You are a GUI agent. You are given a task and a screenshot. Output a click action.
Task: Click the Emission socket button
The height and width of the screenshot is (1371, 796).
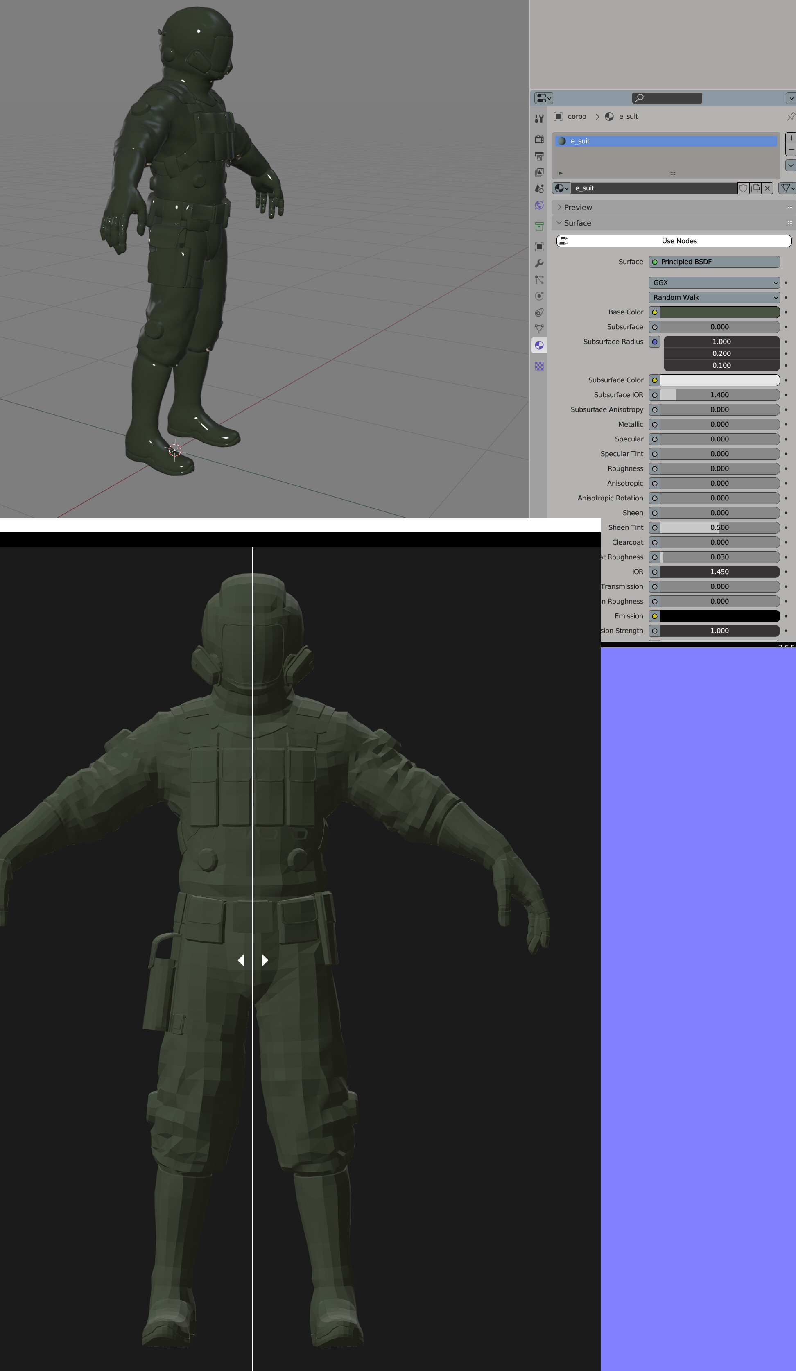tap(655, 616)
